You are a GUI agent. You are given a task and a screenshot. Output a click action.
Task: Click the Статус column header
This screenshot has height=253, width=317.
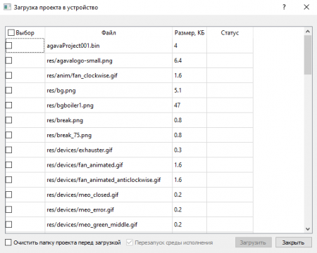coord(230,32)
